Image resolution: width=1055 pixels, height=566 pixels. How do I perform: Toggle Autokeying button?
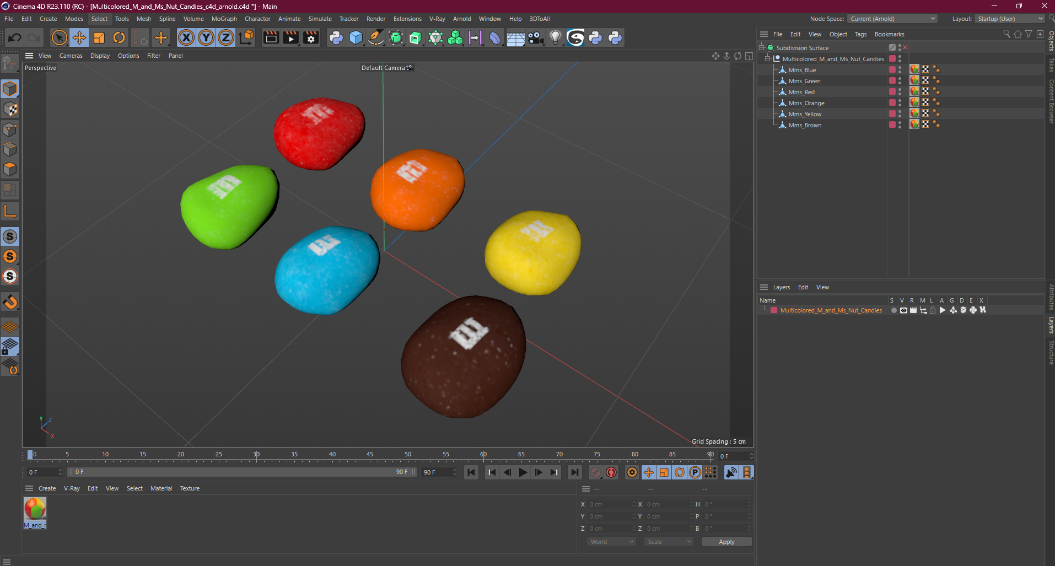(x=611, y=472)
